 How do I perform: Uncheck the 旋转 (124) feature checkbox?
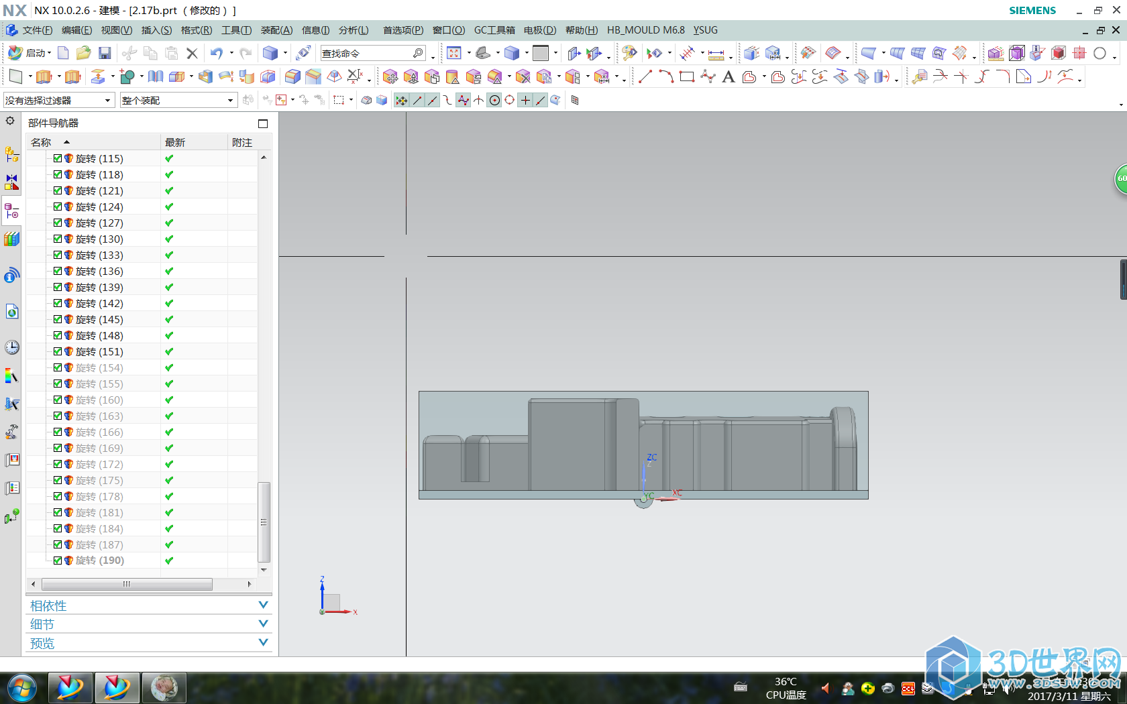tap(58, 207)
